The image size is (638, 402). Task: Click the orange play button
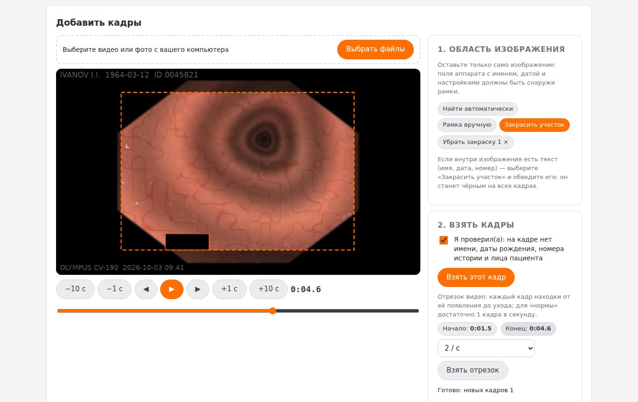click(172, 289)
